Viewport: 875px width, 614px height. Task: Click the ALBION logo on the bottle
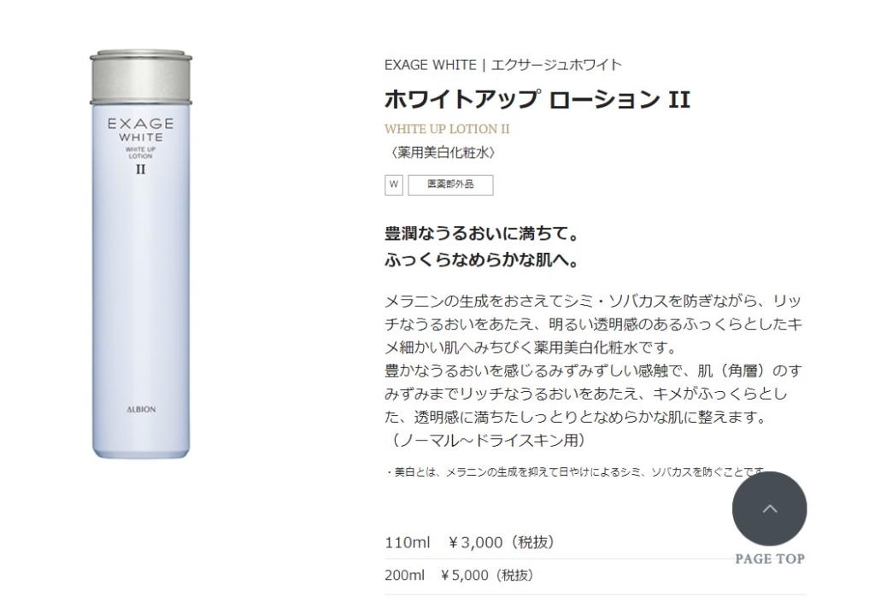(141, 409)
